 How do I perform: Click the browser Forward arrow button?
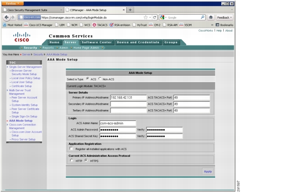click(13, 18)
